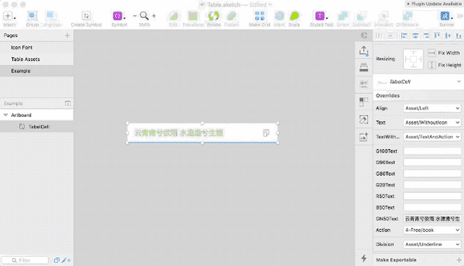464x266 pixels.
Task: Click the green Scale icon
Action: (294, 16)
